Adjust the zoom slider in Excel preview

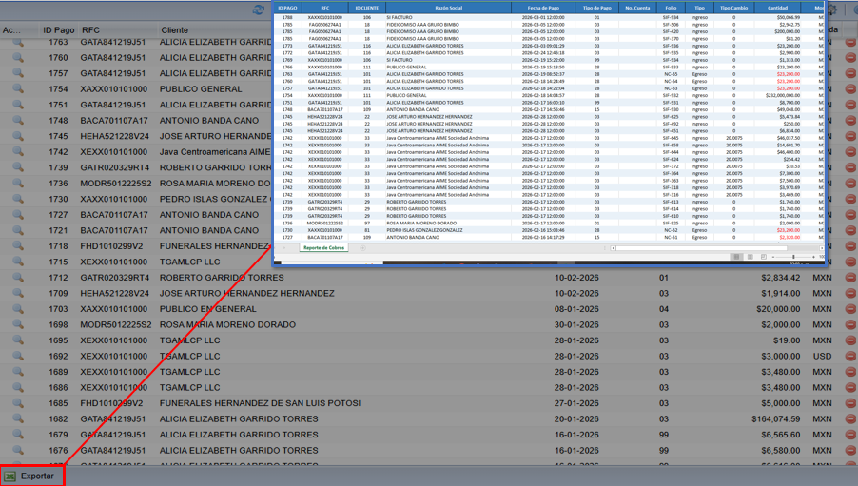[x=793, y=257]
